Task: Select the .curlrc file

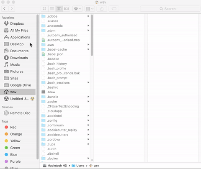Action: point(65,149)
